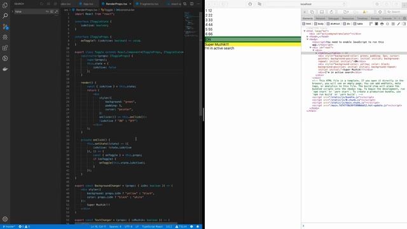Click the feedback smiley in the status bar
Screen dimensions: 407x229
point(191,226)
